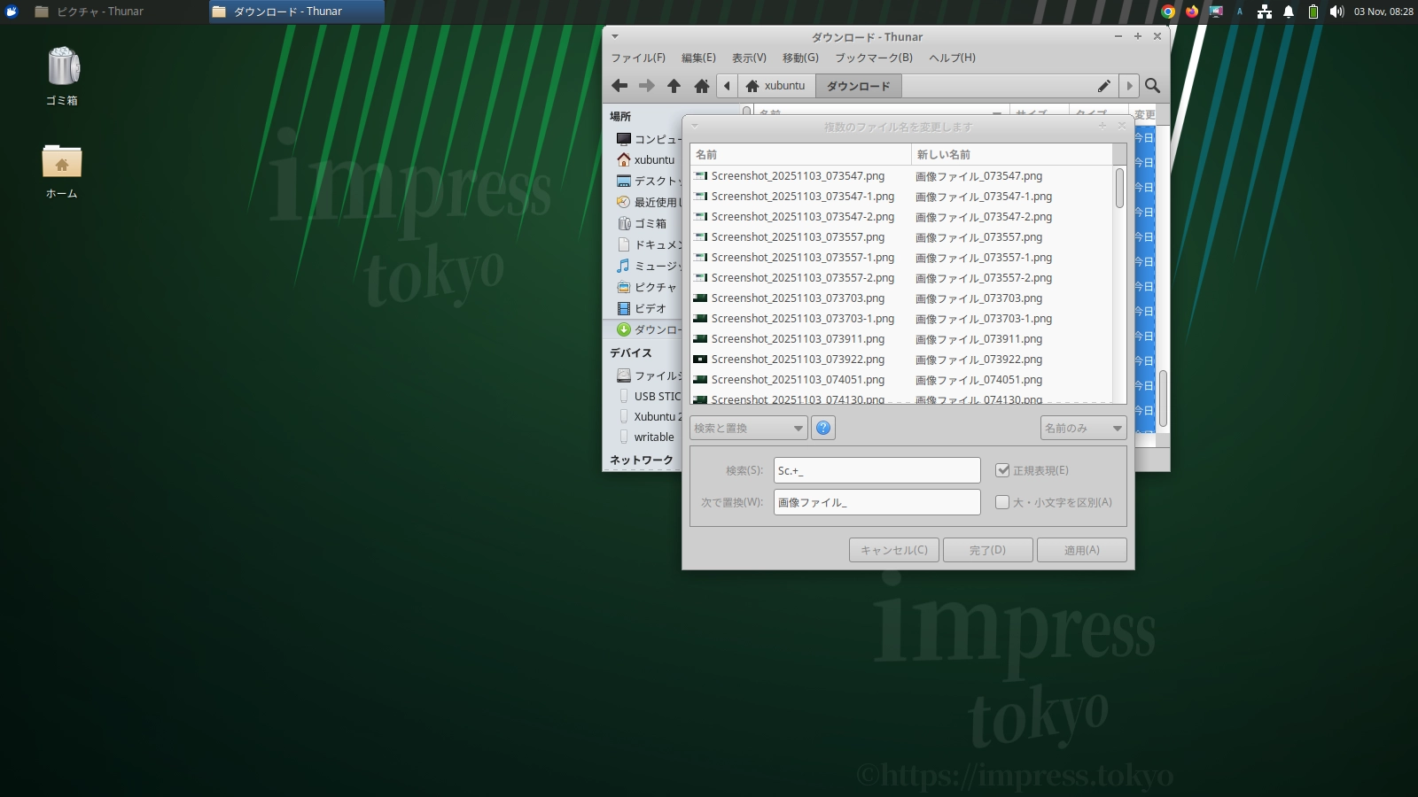
Task: Open the Firefox tray icon
Action: (x=1192, y=12)
